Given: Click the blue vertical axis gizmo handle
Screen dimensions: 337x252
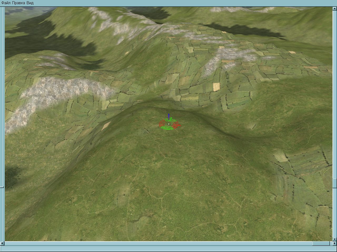Looking at the screenshot, I should (169, 117).
